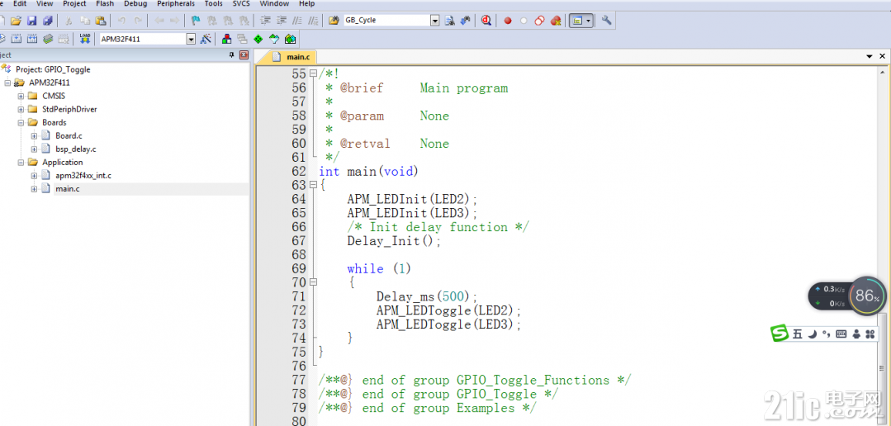
Task: Click the Find binoculars document icon
Action: point(449,21)
